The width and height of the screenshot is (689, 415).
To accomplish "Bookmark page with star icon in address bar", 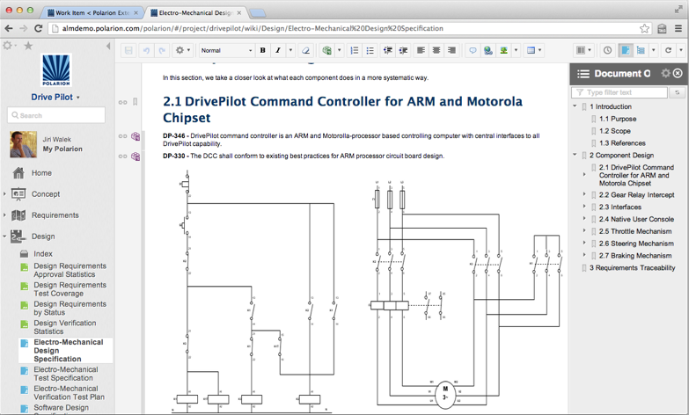I will (x=644, y=28).
